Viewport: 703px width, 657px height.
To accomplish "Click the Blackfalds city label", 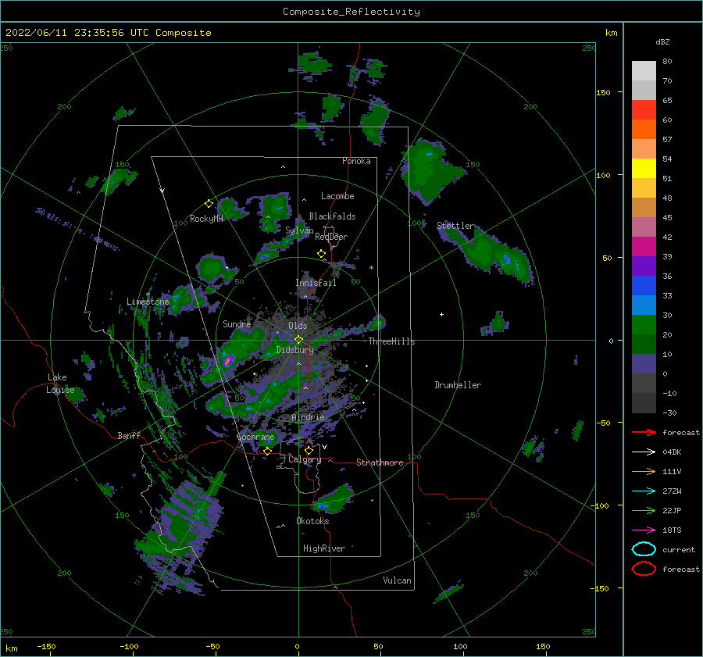I will click(x=332, y=216).
